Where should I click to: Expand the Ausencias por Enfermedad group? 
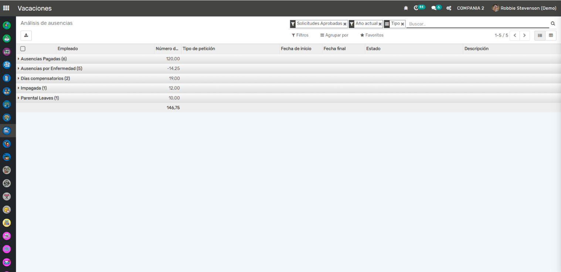(51, 69)
